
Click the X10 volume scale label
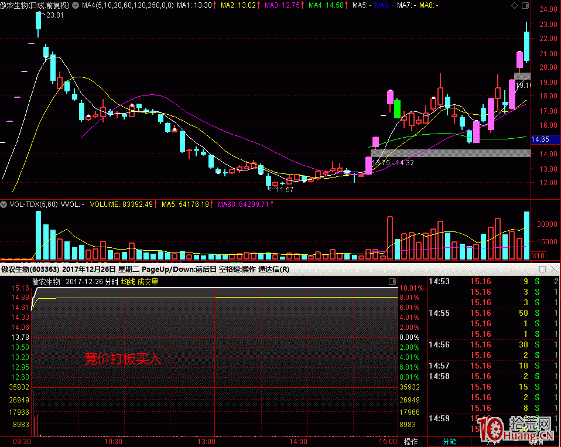click(x=538, y=255)
